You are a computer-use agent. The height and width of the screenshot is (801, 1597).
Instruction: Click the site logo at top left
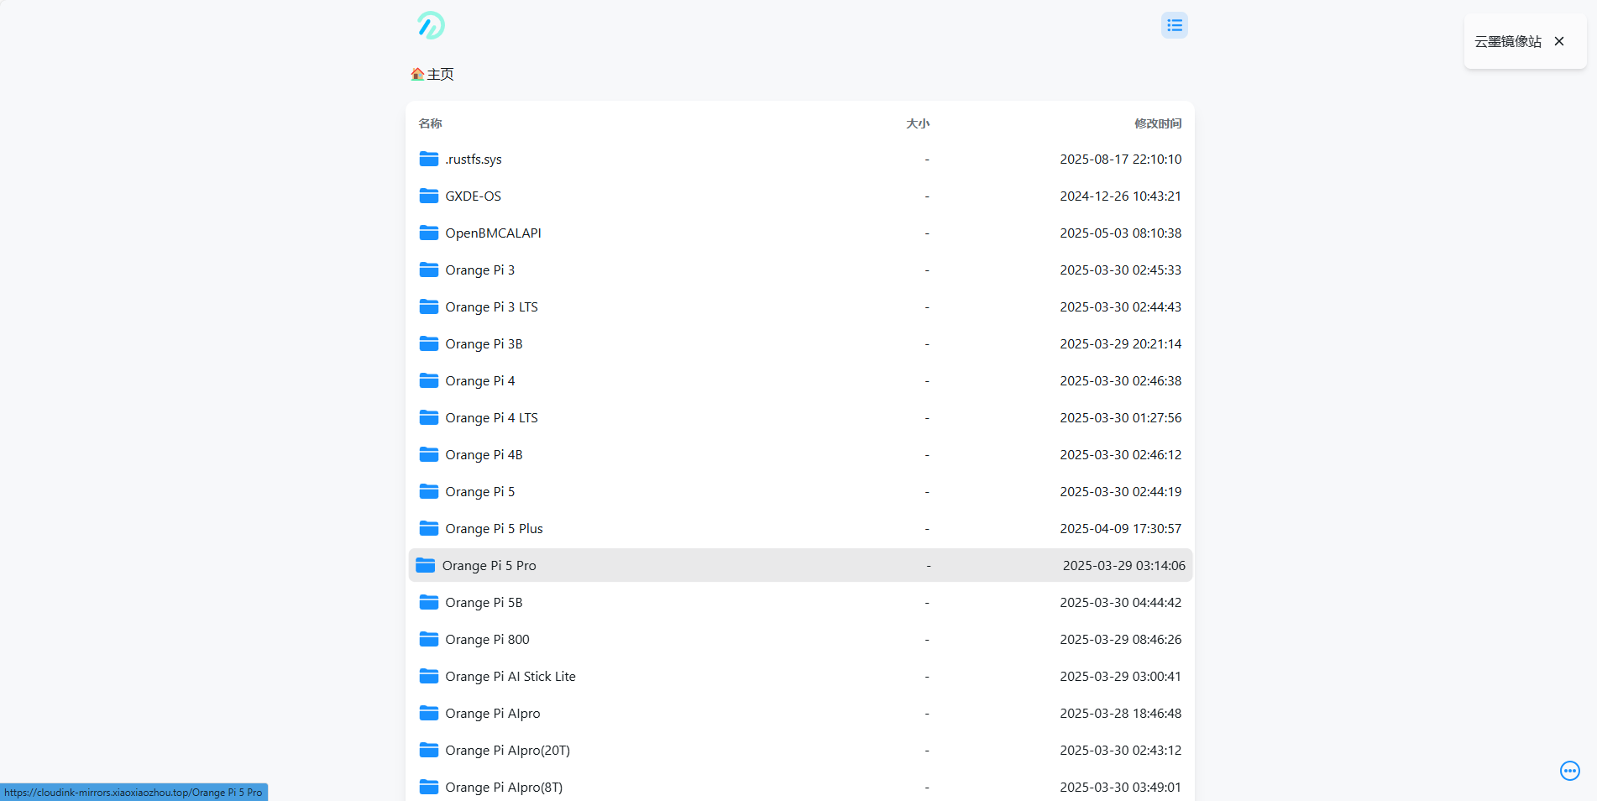point(431,25)
